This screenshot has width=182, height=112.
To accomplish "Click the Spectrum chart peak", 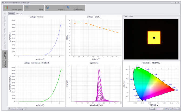I will pos(99,69).
